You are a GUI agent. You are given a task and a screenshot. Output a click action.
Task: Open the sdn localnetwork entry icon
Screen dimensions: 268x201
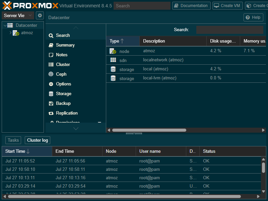(x=112, y=60)
